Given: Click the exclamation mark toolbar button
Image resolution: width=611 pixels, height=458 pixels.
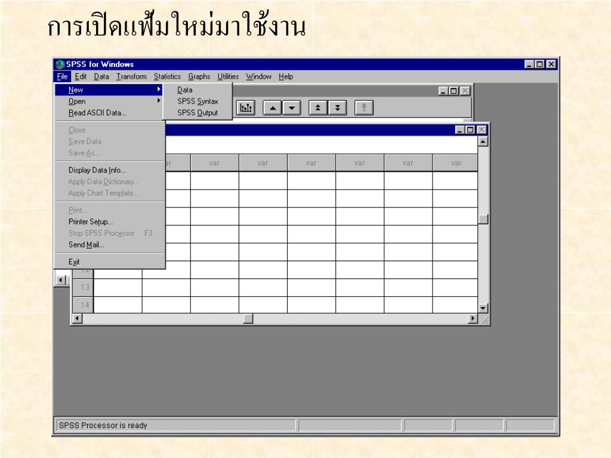Looking at the screenshot, I should [x=364, y=107].
